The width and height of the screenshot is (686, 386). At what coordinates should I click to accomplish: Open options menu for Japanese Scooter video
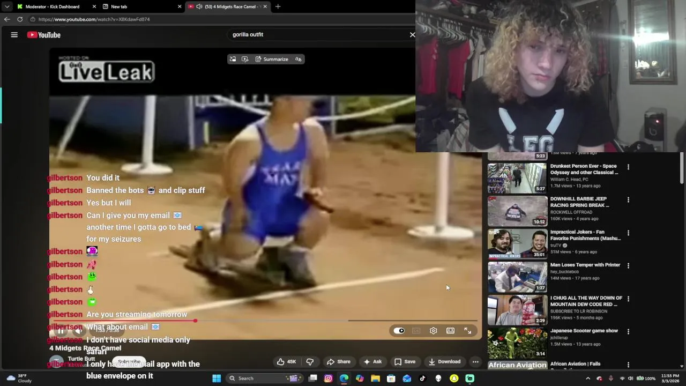628,331
